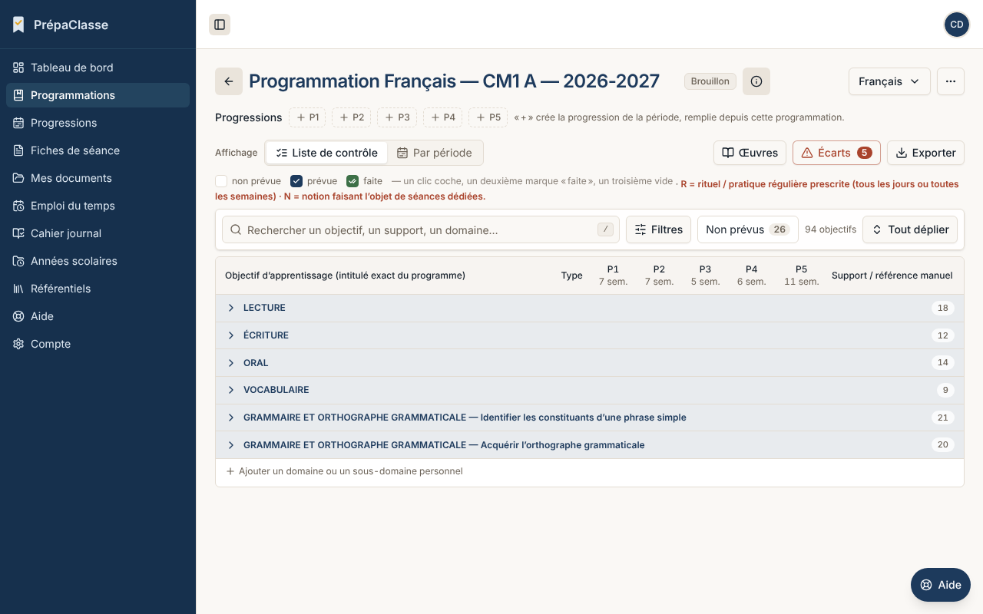Expand 'Identifier les constituants' grammar row
Viewport: 983px width, 614px height.
point(590,418)
